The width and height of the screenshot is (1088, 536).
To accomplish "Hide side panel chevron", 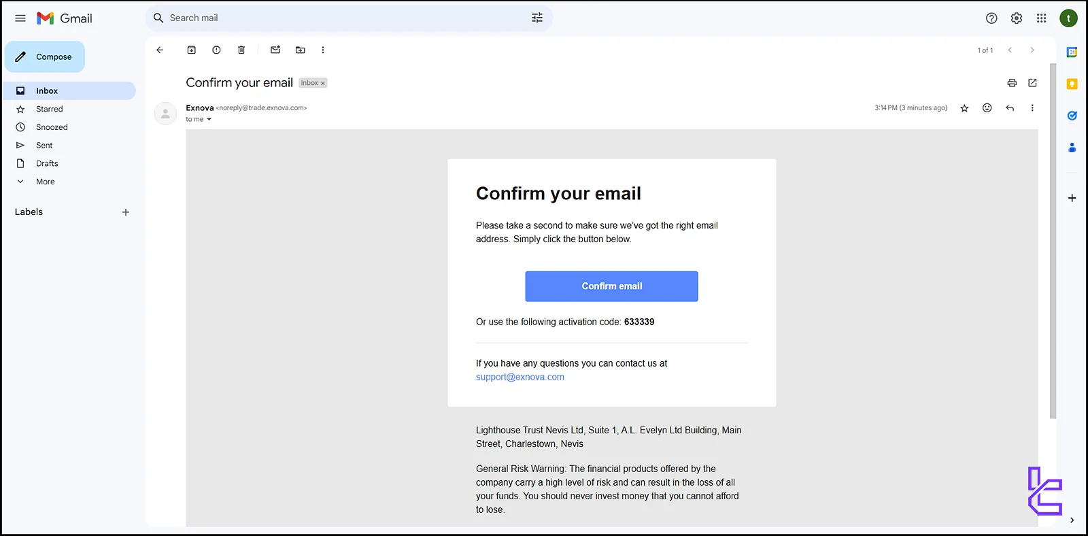I will (x=1072, y=520).
